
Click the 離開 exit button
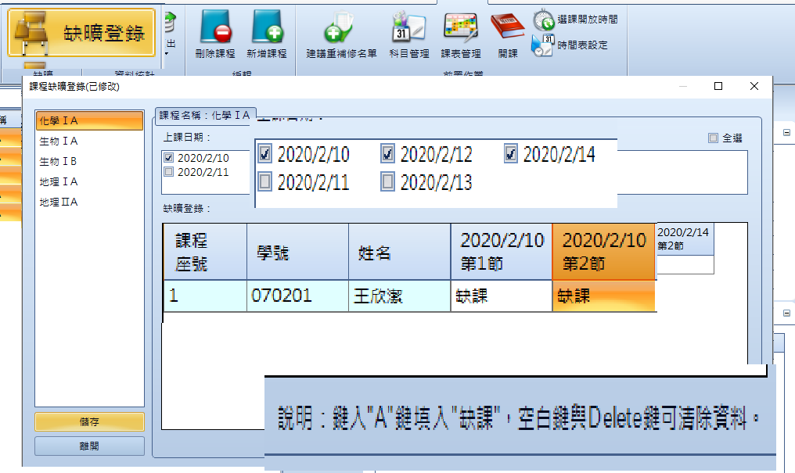point(89,446)
